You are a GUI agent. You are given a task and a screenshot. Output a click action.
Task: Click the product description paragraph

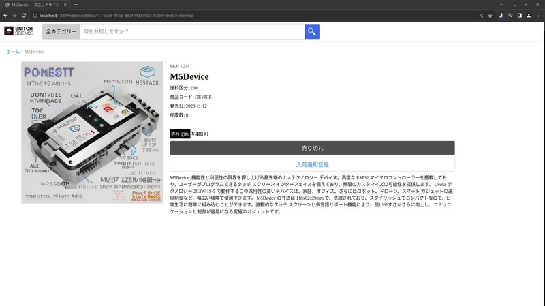[x=311, y=194]
